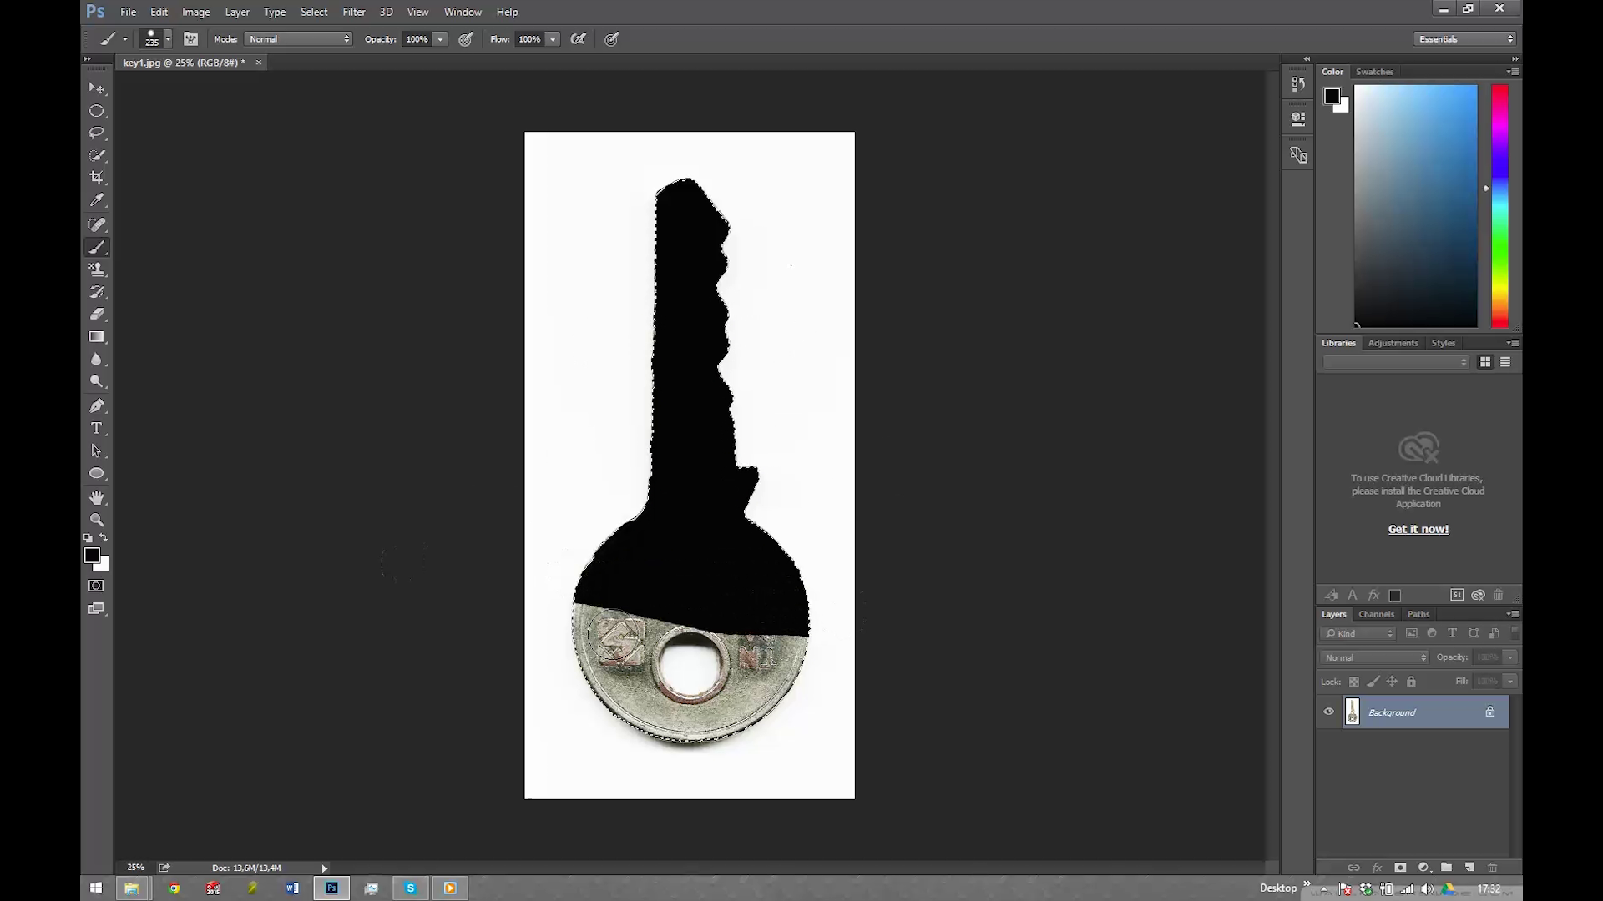Open the layer filter Kind dropdown
The width and height of the screenshot is (1603, 901).
(1358, 633)
